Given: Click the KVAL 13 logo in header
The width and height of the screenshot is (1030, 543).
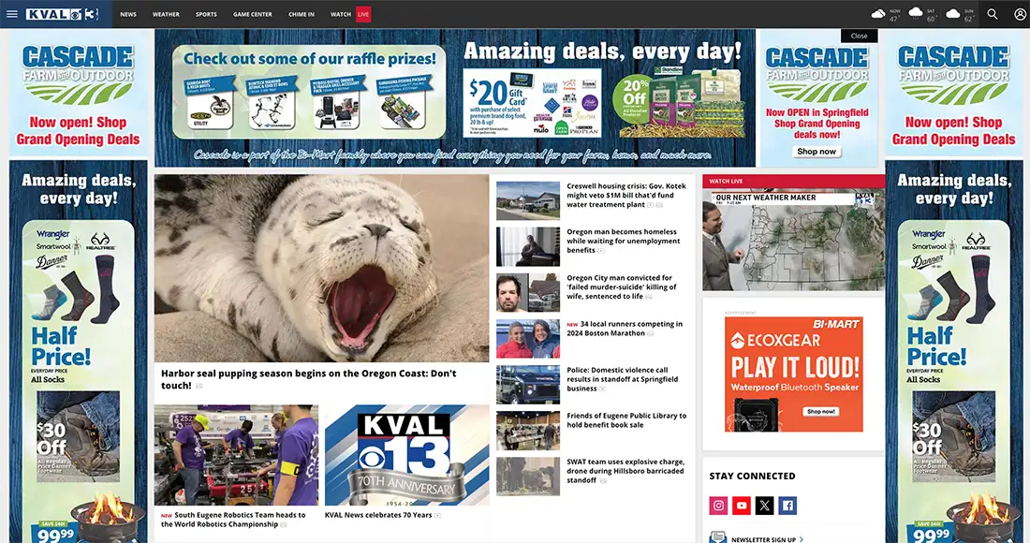Looking at the screenshot, I should (63, 14).
